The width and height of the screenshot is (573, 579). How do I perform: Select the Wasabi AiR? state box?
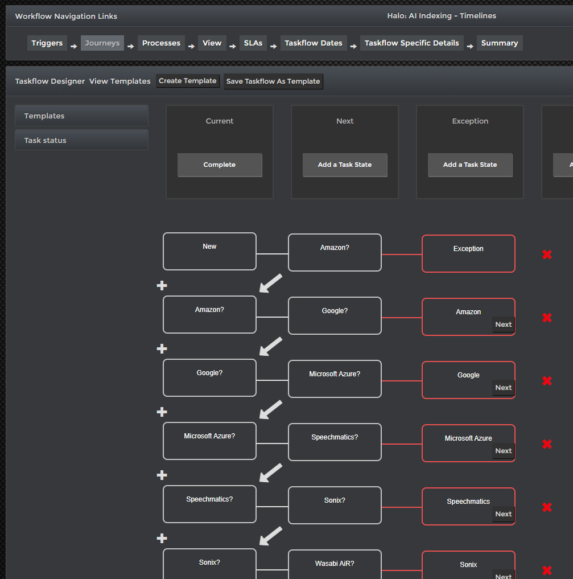pyautogui.click(x=335, y=565)
